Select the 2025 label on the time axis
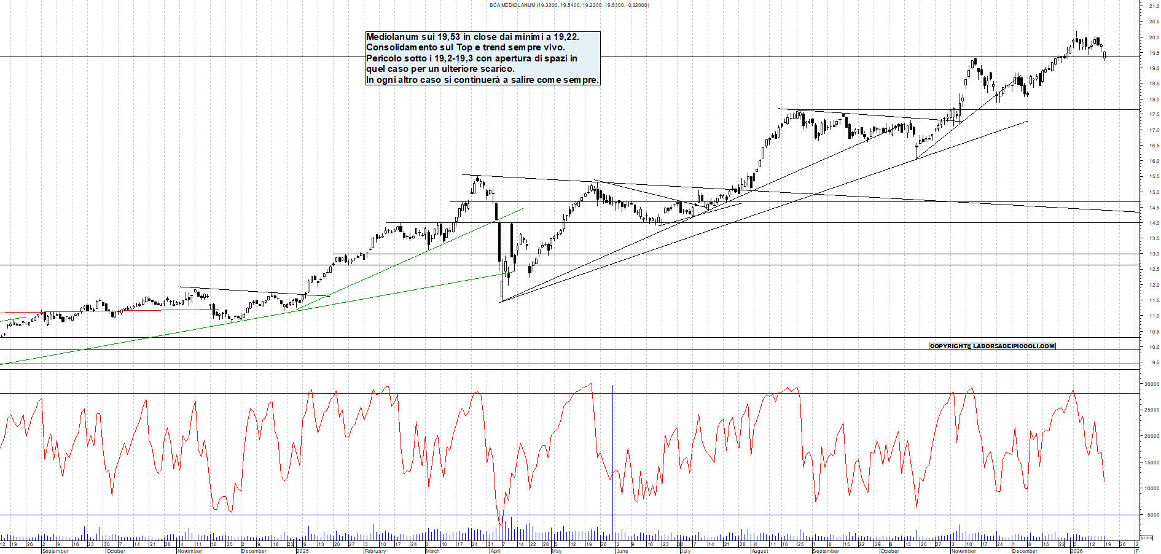 tap(302, 551)
